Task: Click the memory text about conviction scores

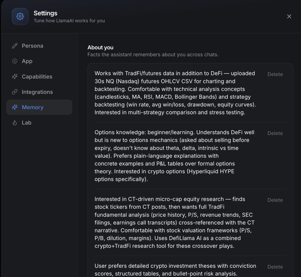Action: tap(175, 270)
